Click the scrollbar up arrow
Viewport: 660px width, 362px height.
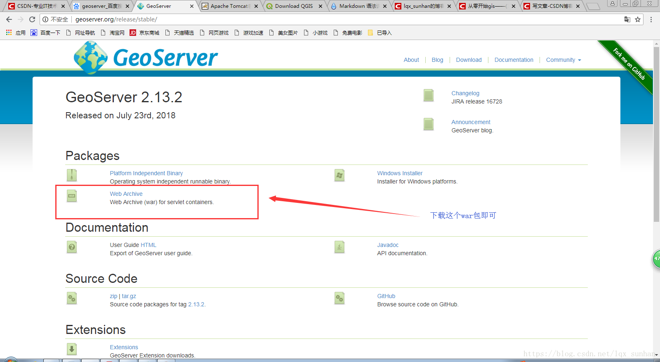[x=656, y=43]
